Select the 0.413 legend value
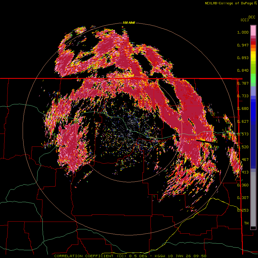258x258 pixels. pyautogui.click(x=243, y=172)
